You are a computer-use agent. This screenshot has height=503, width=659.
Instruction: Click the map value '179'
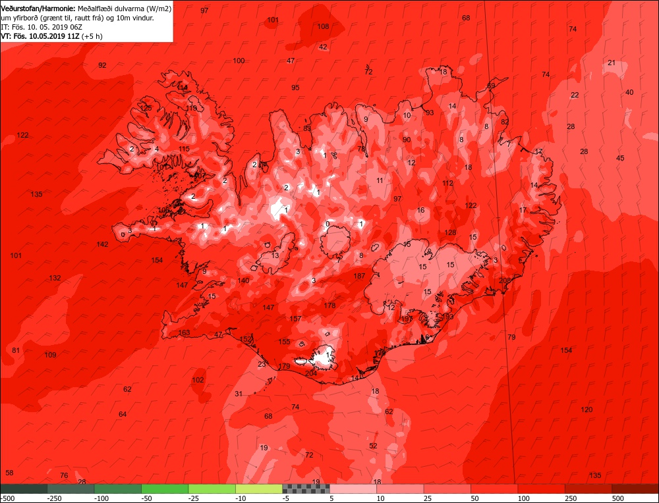284,366
